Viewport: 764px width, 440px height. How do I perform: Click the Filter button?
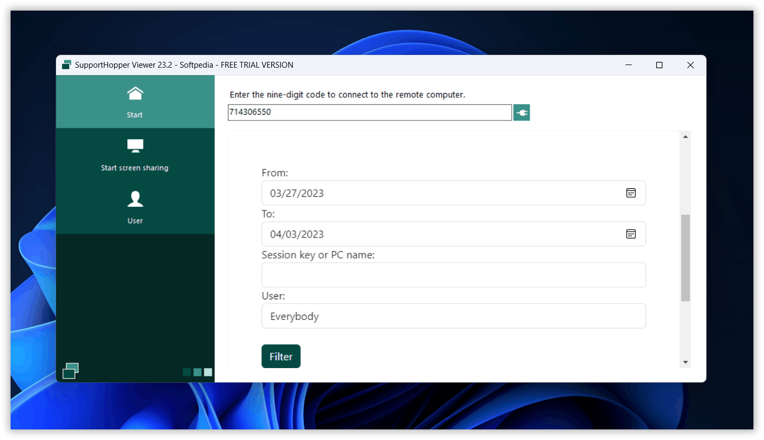(281, 356)
